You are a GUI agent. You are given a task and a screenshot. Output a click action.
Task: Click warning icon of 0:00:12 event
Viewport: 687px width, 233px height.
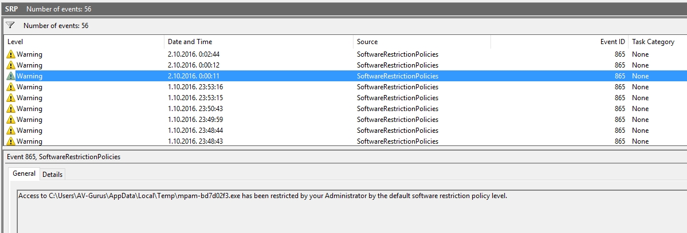point(11,65)
